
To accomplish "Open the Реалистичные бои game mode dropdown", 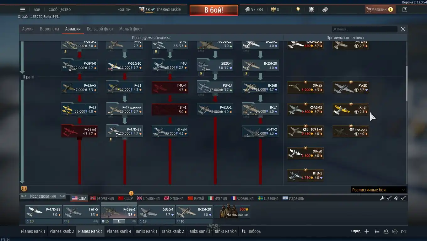I will [379, 190].
